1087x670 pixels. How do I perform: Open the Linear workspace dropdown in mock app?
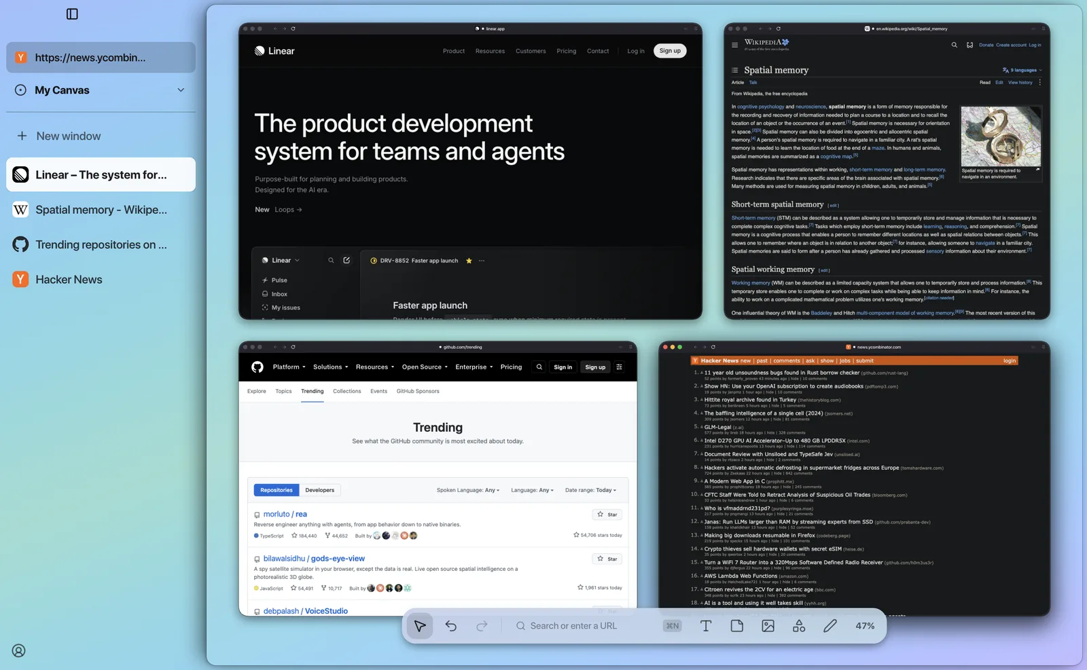point(281,260)
